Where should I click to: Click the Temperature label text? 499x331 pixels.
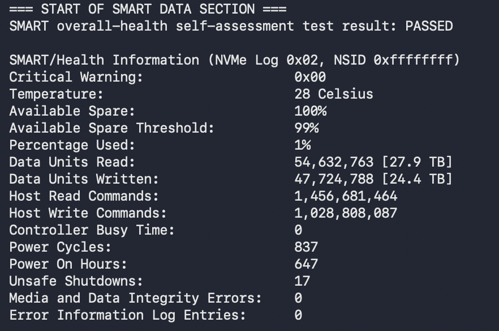(56, 94)
